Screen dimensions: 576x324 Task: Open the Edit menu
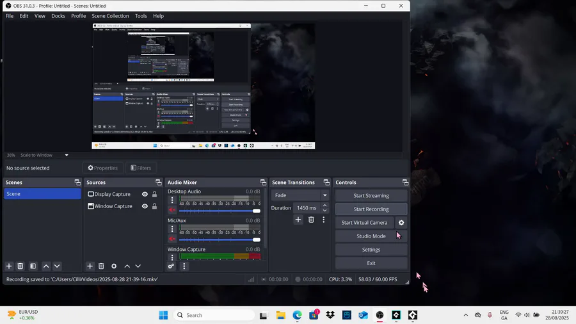pos(24,16)
